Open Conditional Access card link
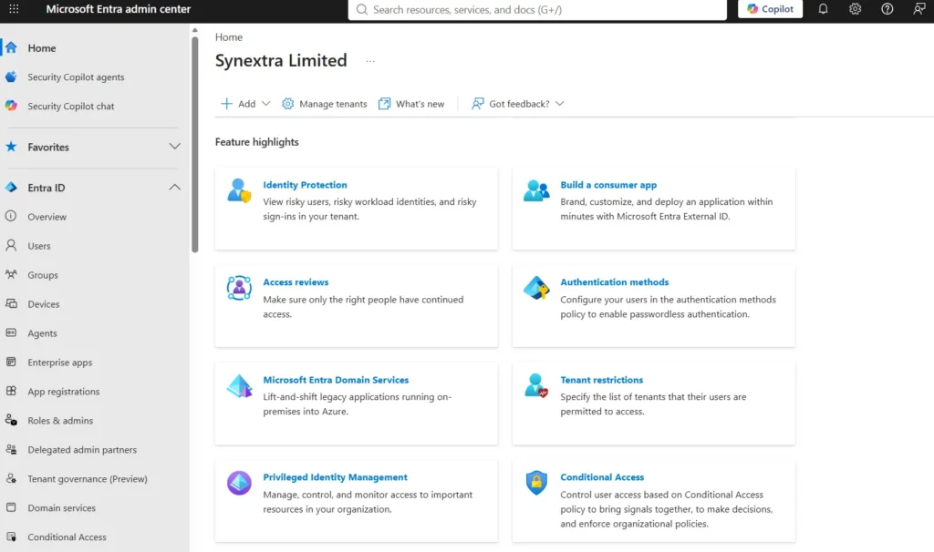The height and width of the screenshot is (552, 934). point(602,477)
